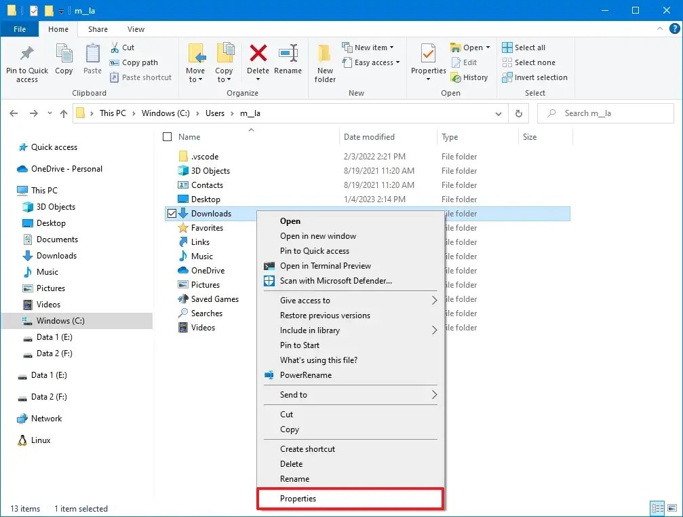Choose Properties from the context menu
This screenshot has width=683, height=517.
tap(298, 498)
